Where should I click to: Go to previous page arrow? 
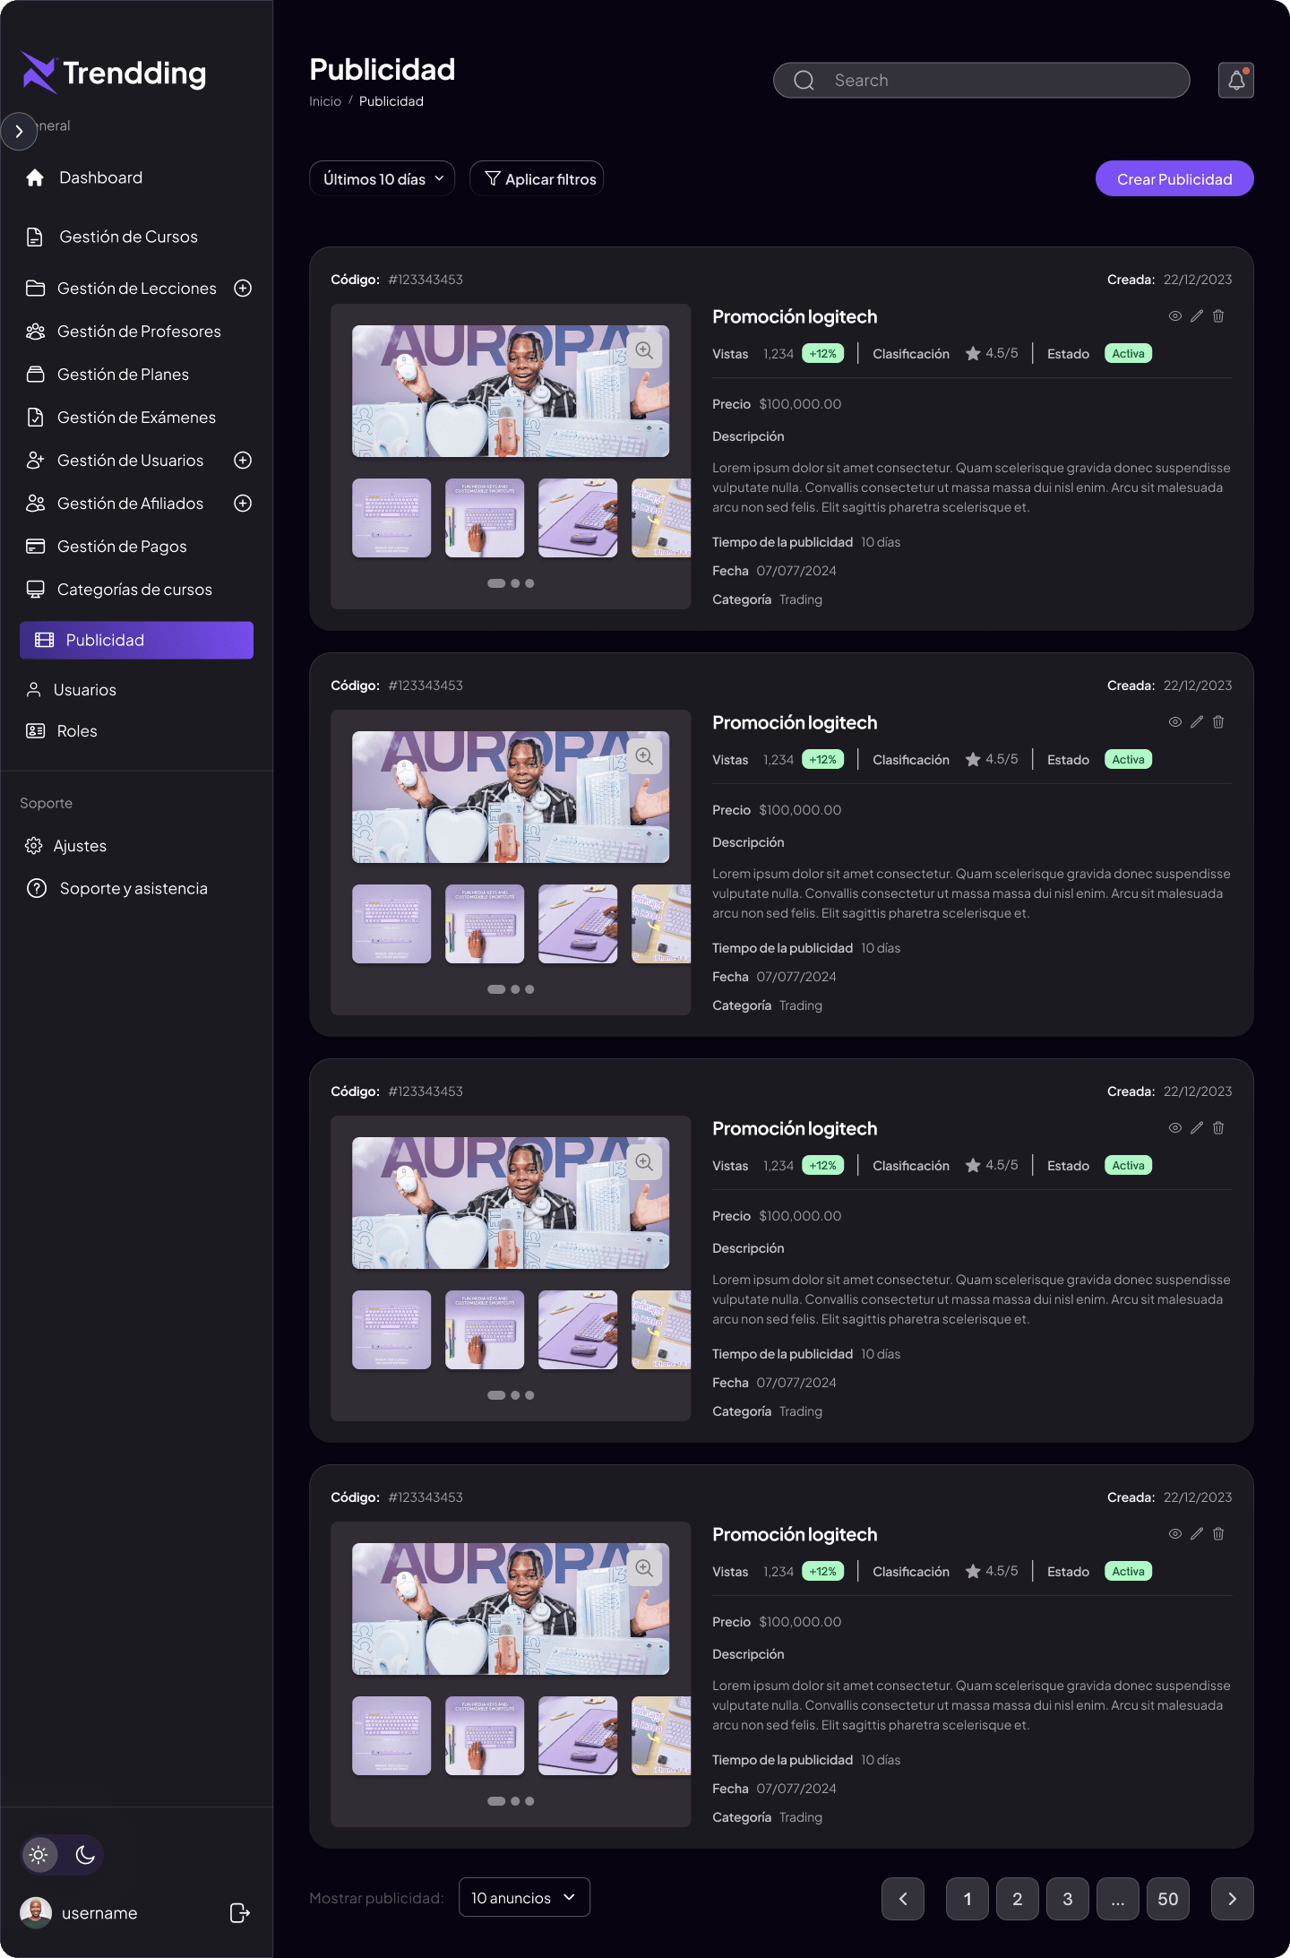[x=903, y=1899]
